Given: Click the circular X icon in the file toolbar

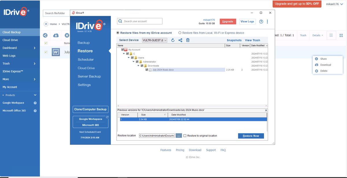Looking at the screenshot, I should click(67, 35).
